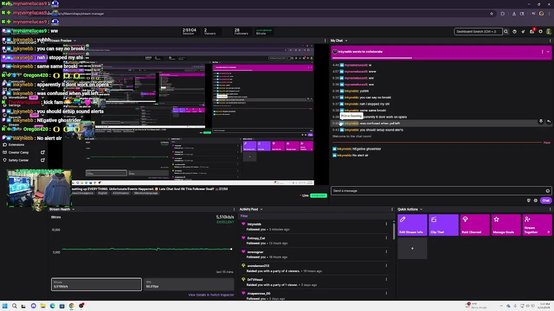Open the profile avatar menu
The image size is (554, 311).
549,32
